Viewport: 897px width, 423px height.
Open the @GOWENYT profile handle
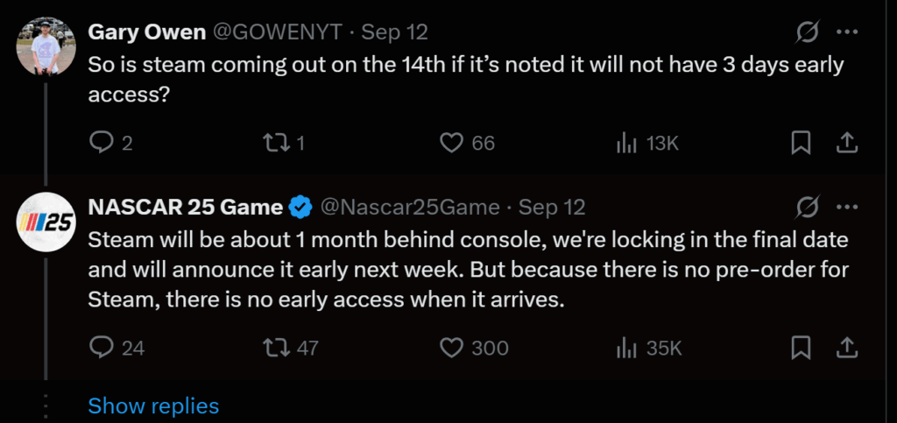pos(279,32)
